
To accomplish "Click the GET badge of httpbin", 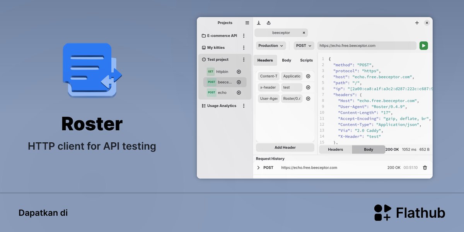I will (211, 72).
